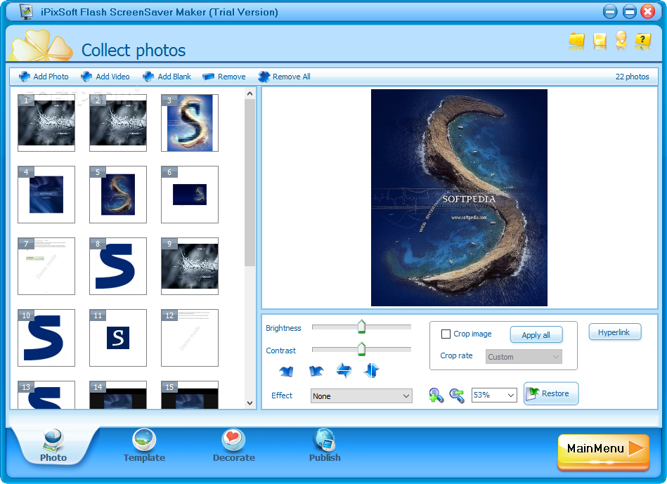The height and width of the screenshot is (484, 667).
Task: Adjust the Brightness slider handle
Action: [361, 327]
